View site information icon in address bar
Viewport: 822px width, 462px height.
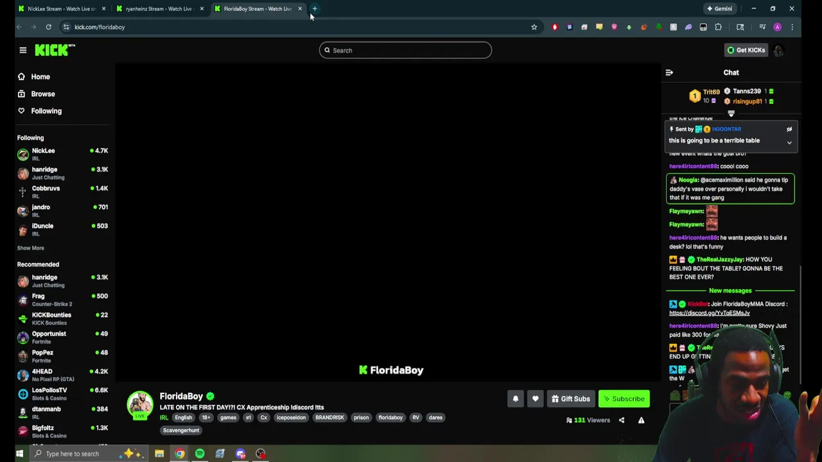[66, 27]
